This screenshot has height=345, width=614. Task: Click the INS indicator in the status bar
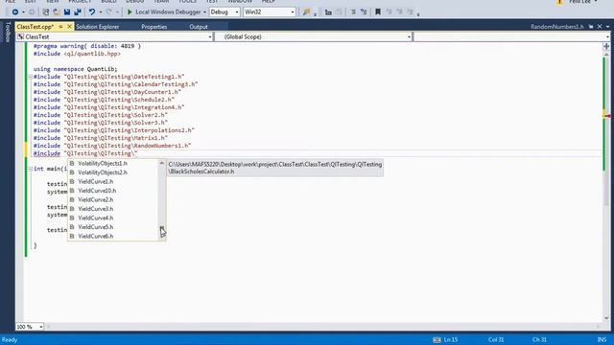(602, 340)
